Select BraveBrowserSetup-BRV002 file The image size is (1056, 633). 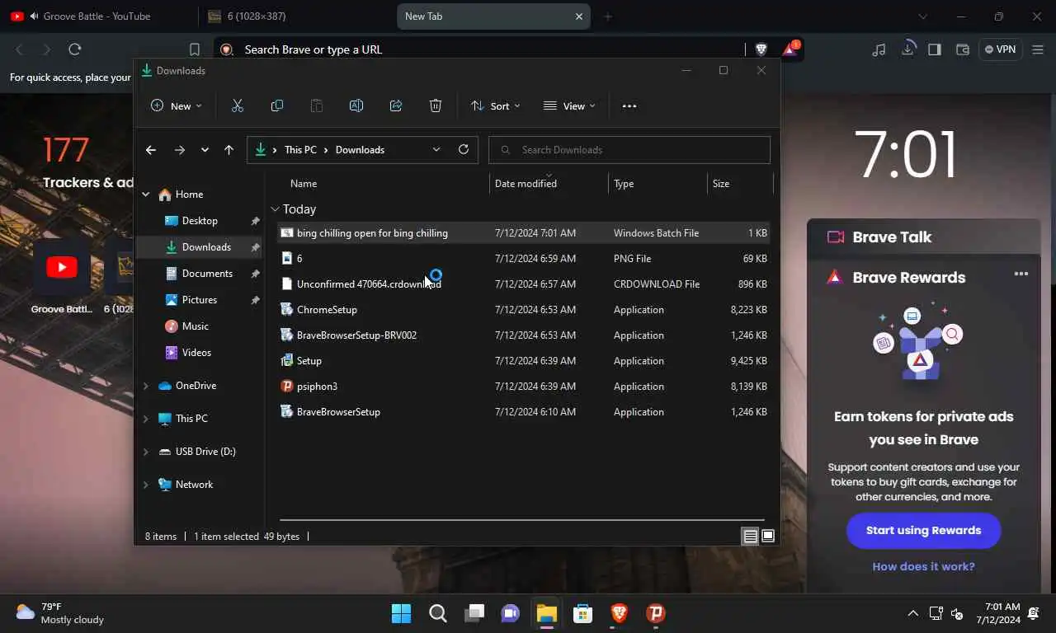click(x=524, y=335)
